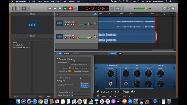Open the Channel EQ plug-in slot
187x105 pixels.
pos(85,85)
